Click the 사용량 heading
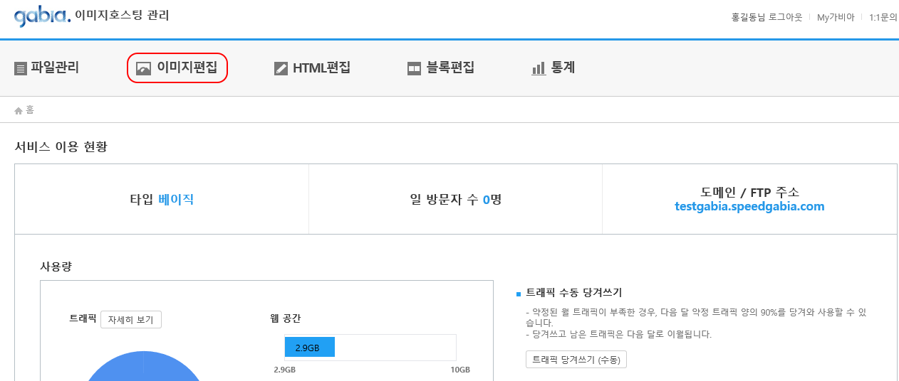 (x=56, y=267)
